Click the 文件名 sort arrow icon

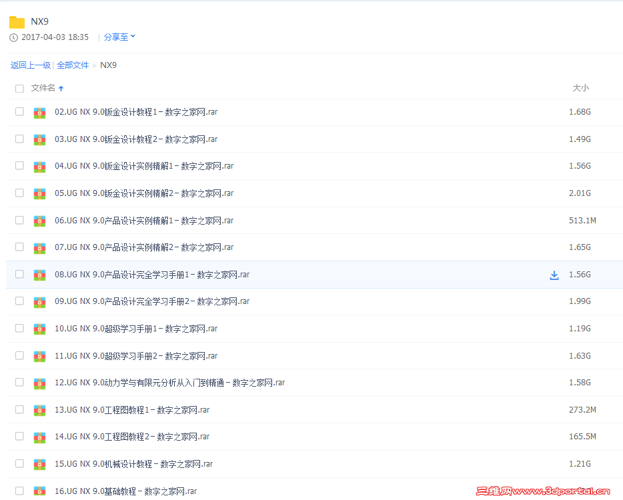click(61, 89)
